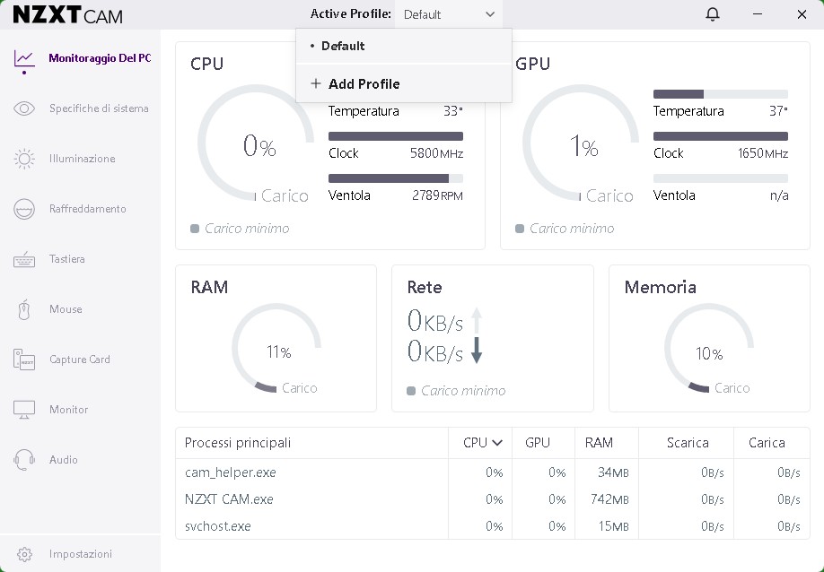The width and height of the screenshot is (824, 572).
Task: Open the Raffreddamento cooling icon
Action: click(24, 209)
